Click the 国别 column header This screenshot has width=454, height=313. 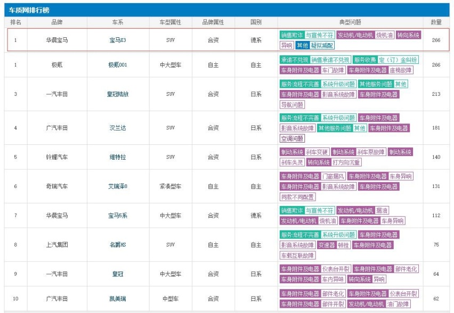click(256, 22)
